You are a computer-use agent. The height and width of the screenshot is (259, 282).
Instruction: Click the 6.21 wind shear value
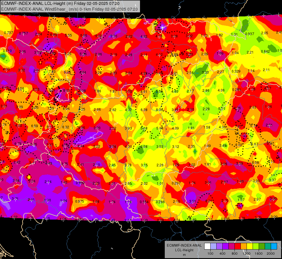(209, 201)
